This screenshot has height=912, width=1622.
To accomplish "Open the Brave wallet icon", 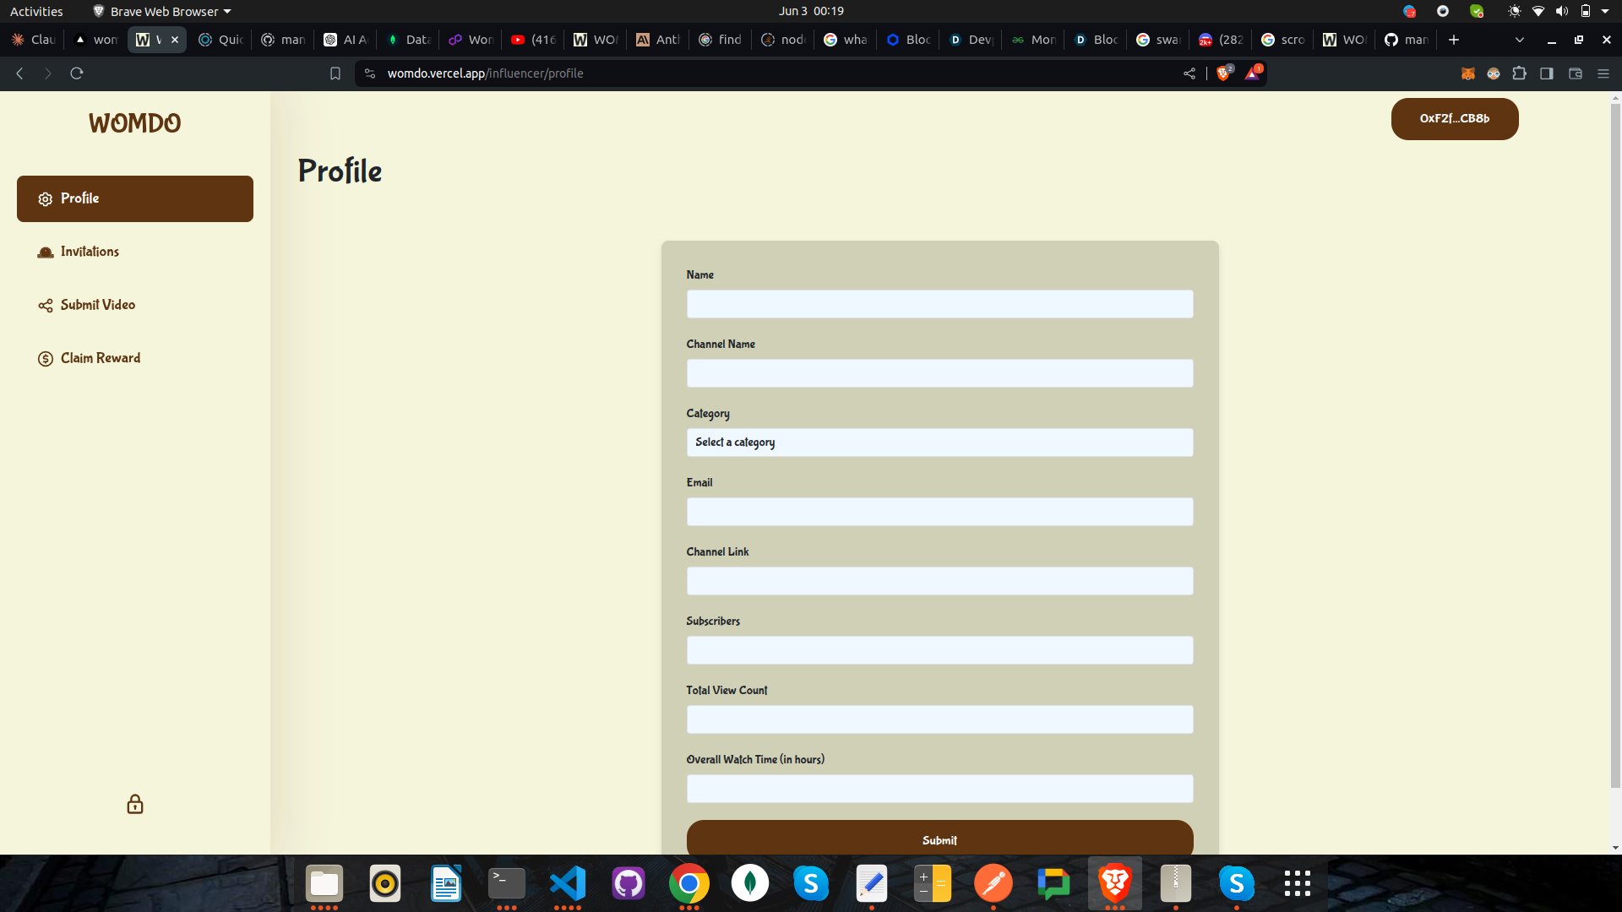I will (1576, 73).
